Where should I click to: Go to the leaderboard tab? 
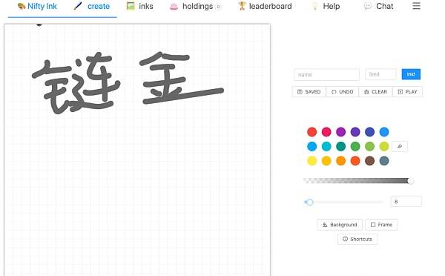coord(265,6)
